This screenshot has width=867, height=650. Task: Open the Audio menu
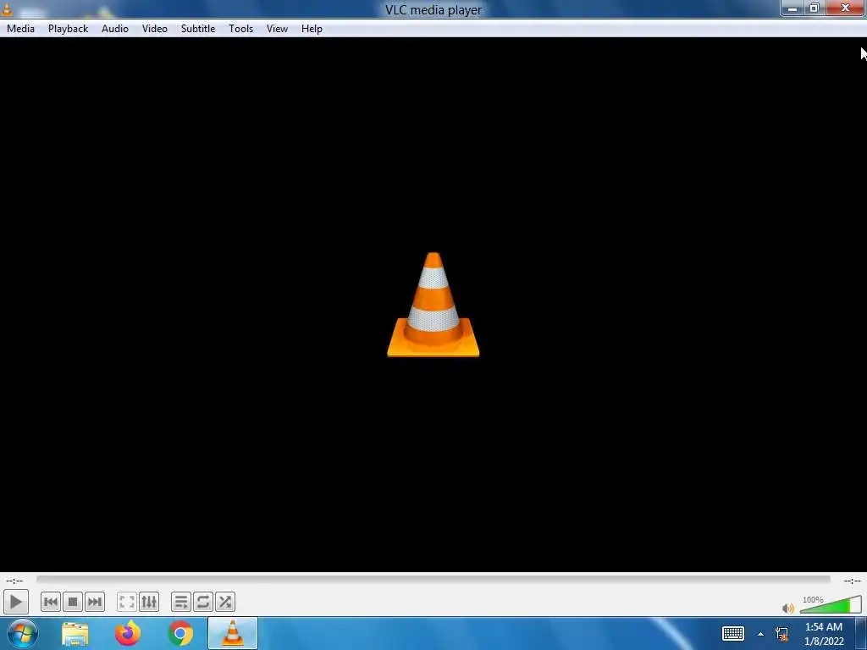point(115,29)
